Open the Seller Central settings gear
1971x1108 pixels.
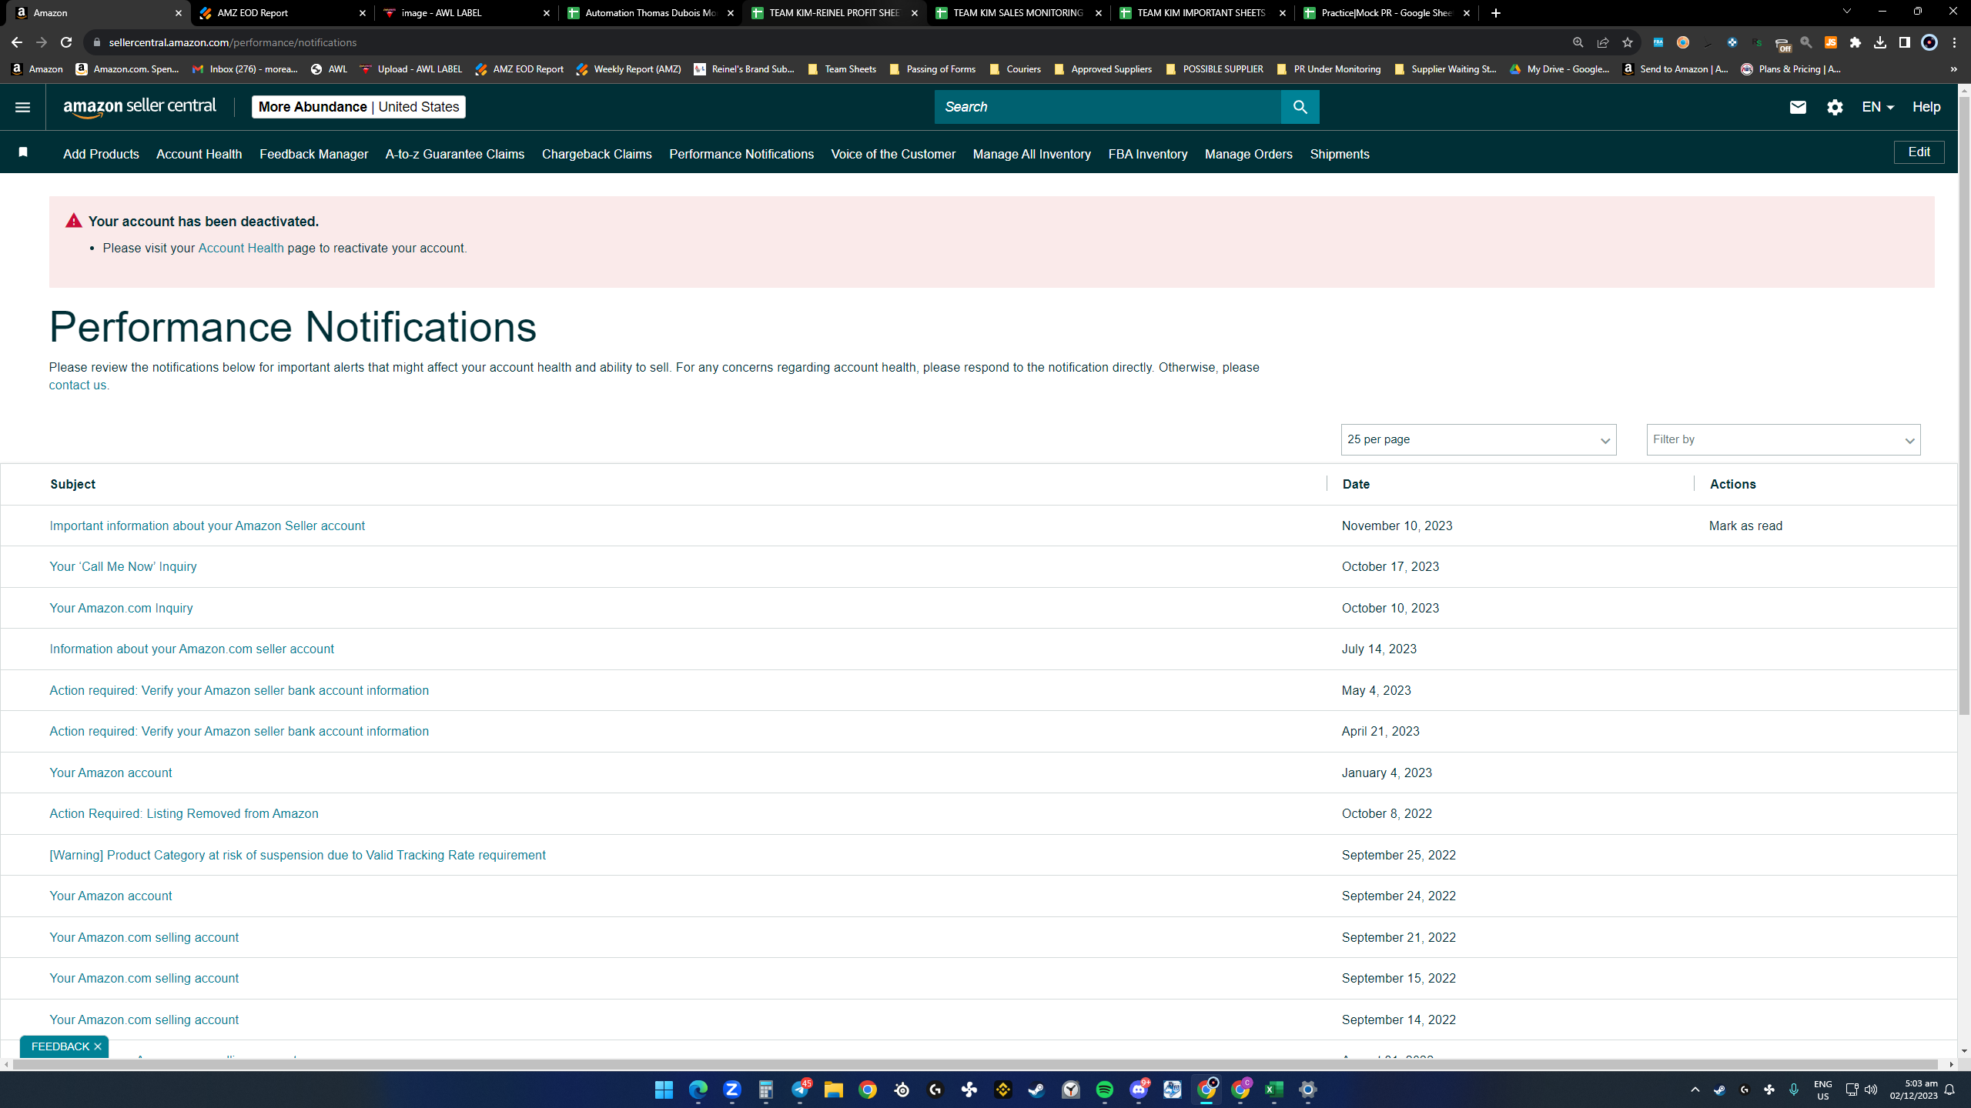click(1835, 107)
